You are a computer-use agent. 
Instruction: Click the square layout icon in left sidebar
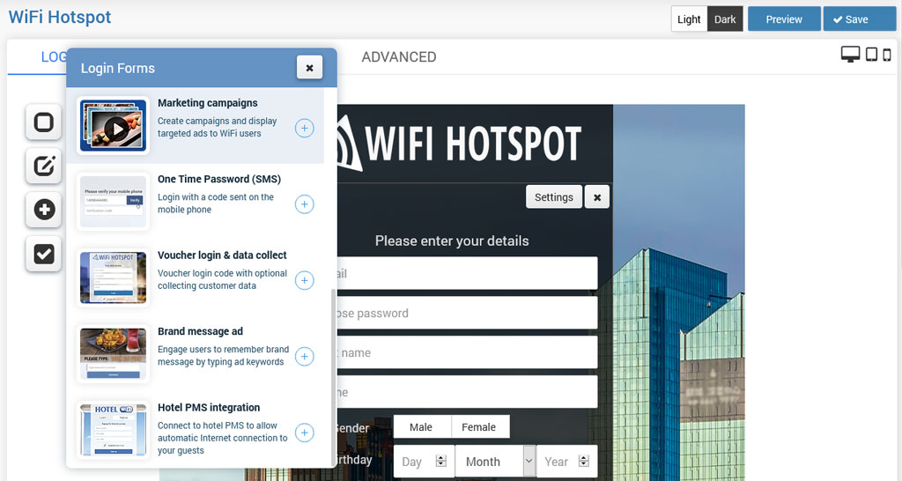[43, 122]
